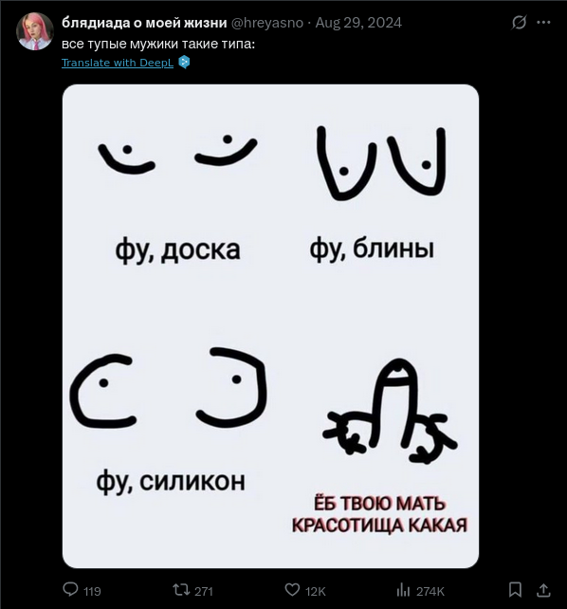Screen dimensions: 567x609
Task: Toggle the bookmark for this post
Action: [515, 590]
